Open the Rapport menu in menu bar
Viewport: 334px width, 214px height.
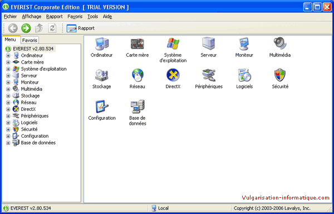pyautogui.click(x=55, y=16)
